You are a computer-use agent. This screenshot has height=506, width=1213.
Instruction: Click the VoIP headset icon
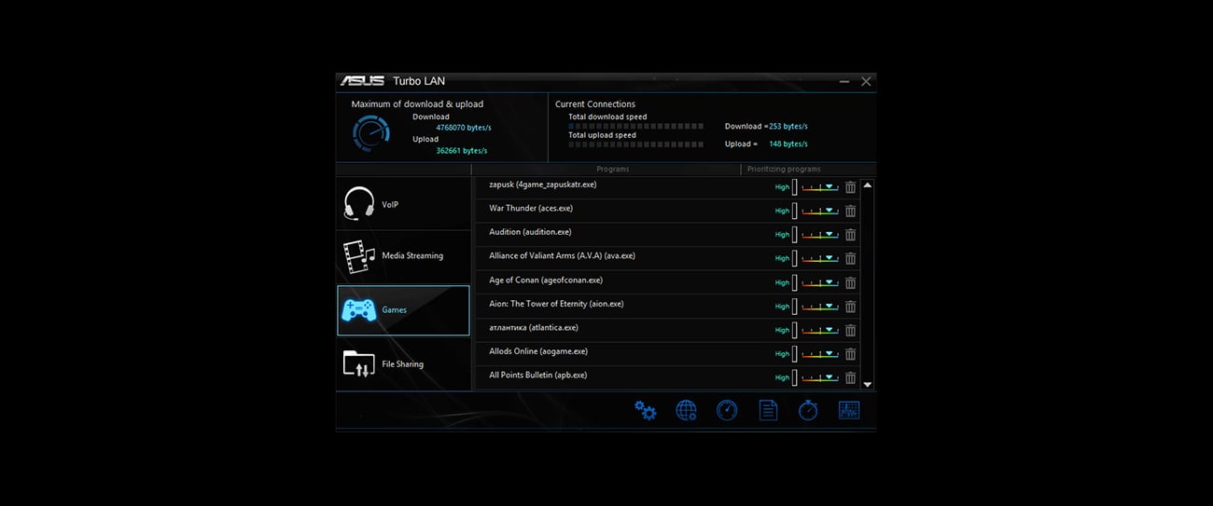point(359,204)
